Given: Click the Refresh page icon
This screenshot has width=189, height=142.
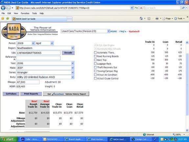Looking at the screenshot, I should coord(136,8).
